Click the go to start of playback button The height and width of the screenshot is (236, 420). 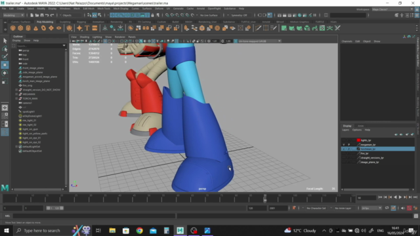(x=380, y=197)
